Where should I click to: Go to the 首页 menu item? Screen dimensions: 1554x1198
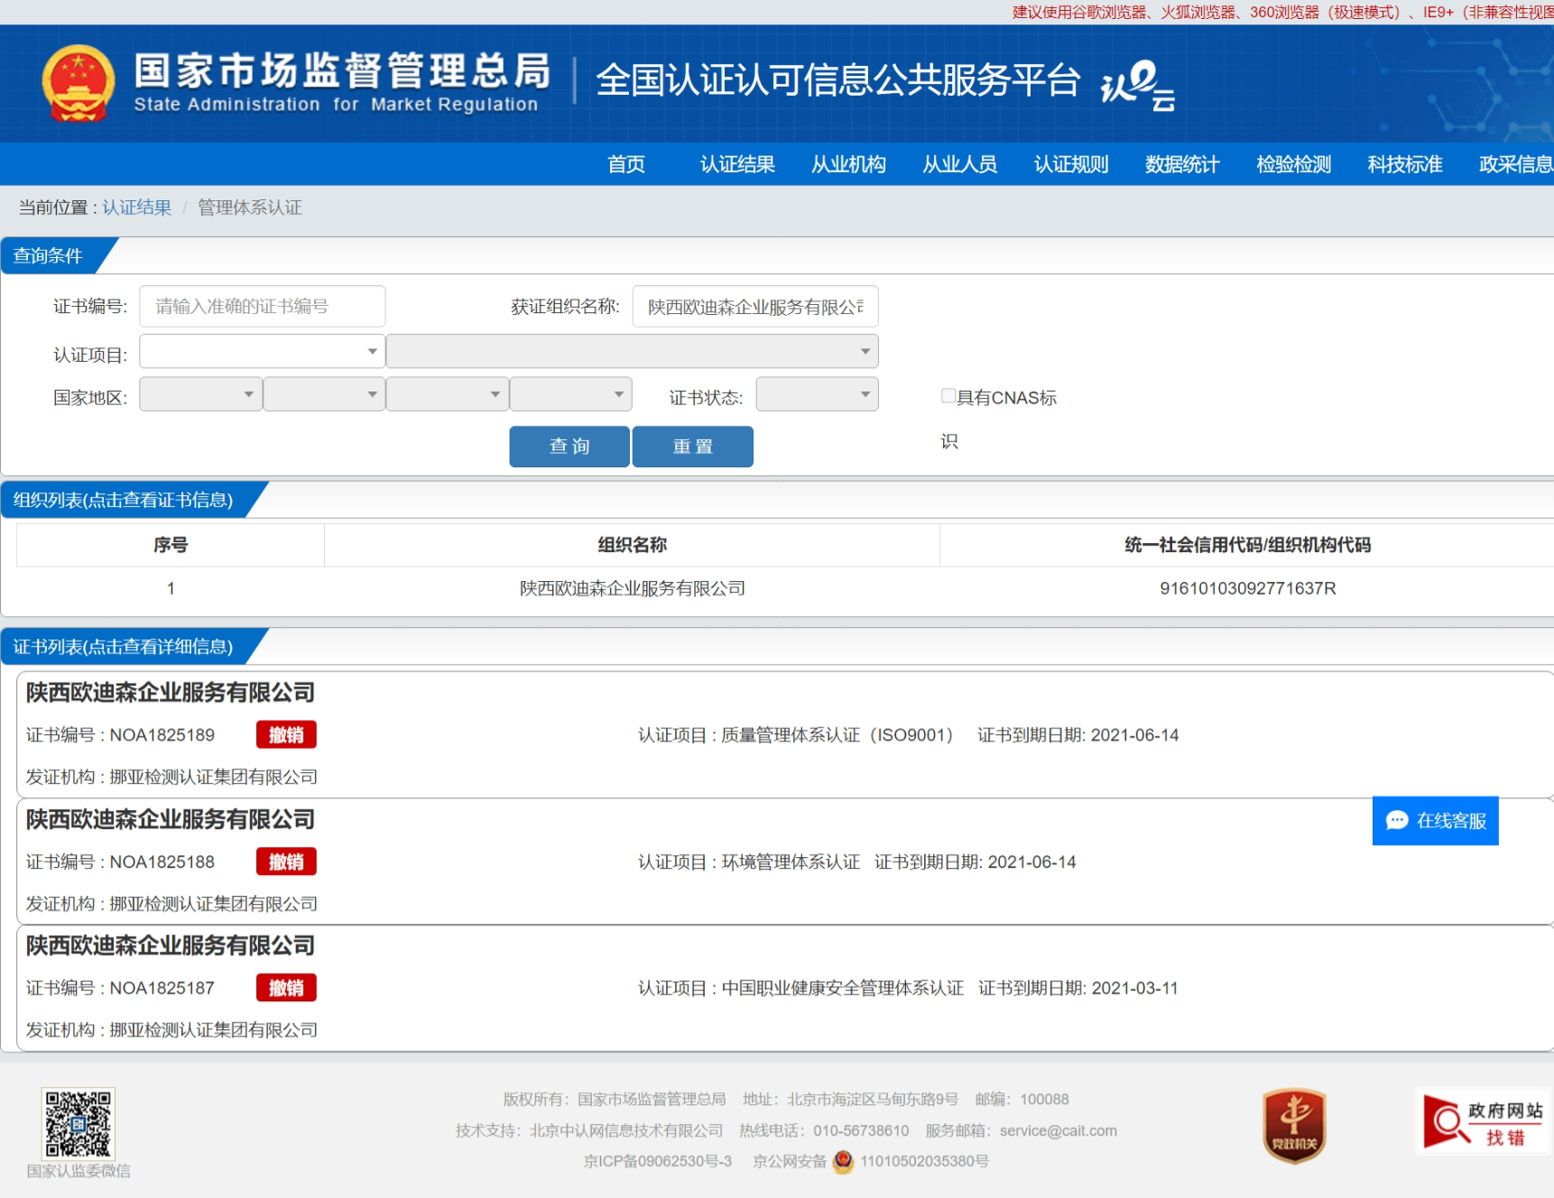(x=626, y=164)
